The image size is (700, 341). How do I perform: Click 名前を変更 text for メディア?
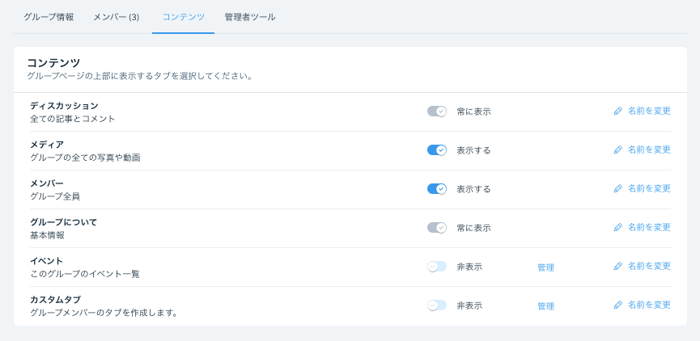click(x=649, y=149)
